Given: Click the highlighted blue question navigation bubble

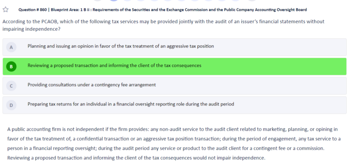Looking at the screenshot, I should [114, 0].
